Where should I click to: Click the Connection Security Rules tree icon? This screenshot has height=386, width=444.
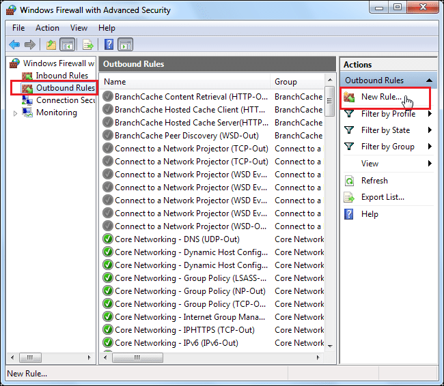(x=27, y=100)
